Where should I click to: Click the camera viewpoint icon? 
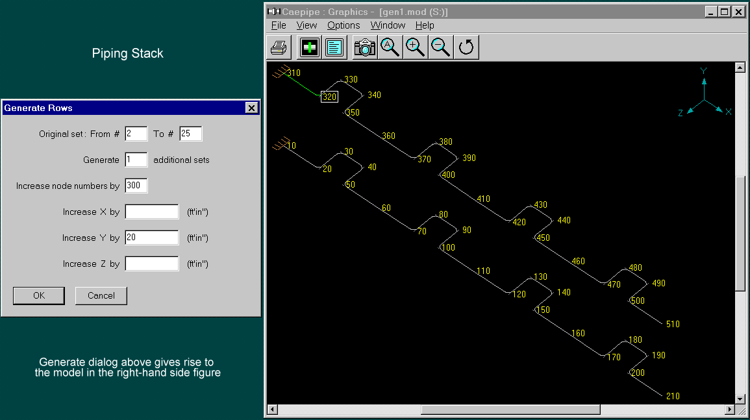pyautogui.click(x=364, y=47)
